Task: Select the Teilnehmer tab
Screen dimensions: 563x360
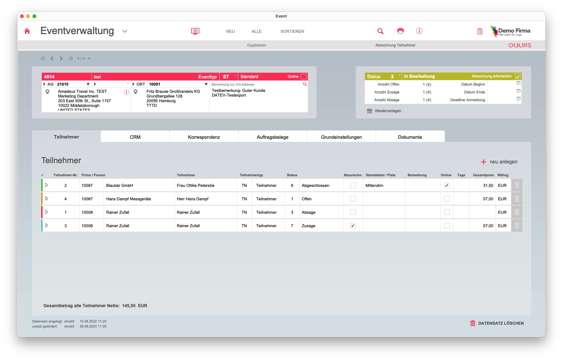Action: [66, 137]
